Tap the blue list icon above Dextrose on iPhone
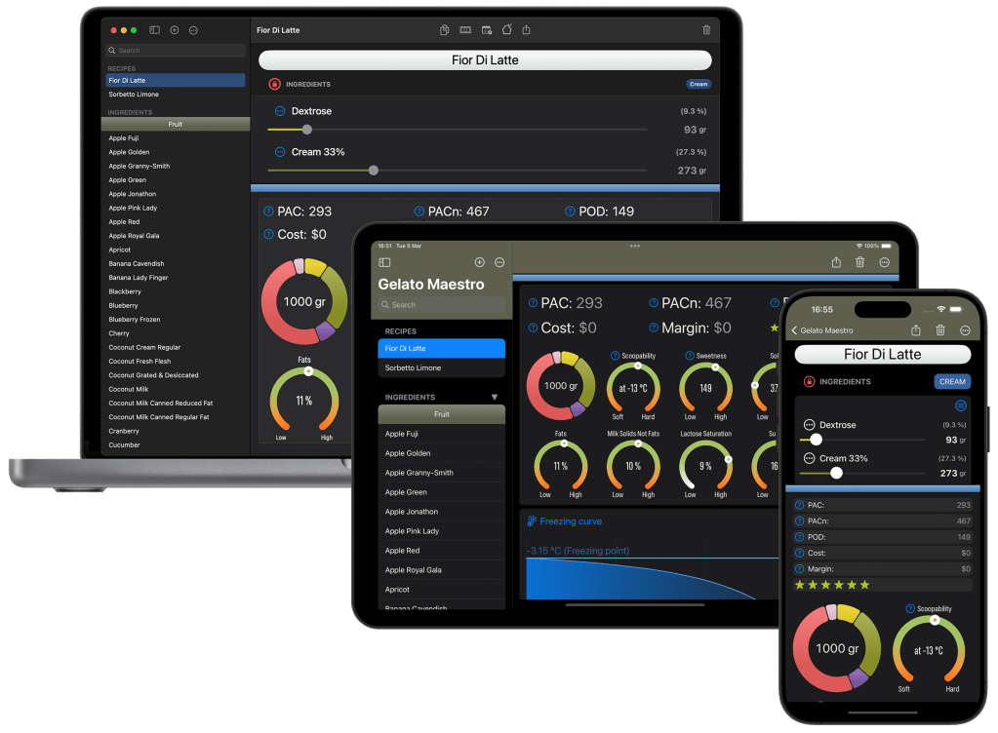This screenshot has height=733, width=998. [960, 405]
